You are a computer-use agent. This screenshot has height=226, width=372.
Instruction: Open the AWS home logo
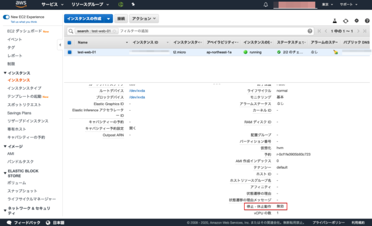[21, 4]
